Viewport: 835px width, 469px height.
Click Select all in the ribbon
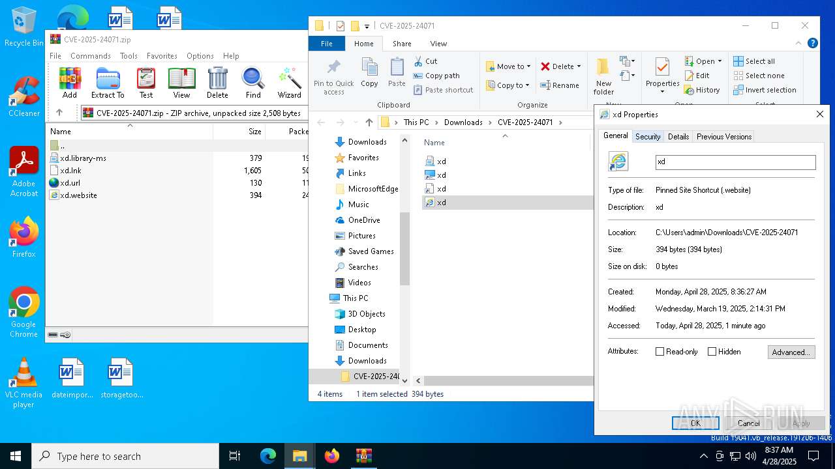click(x=754, y=61)
